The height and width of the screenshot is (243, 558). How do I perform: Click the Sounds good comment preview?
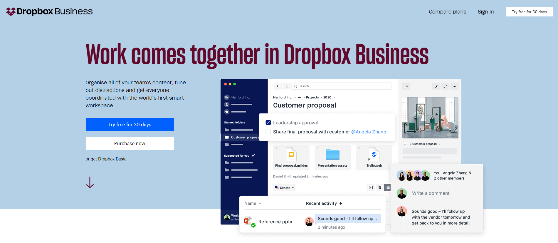(x=348, y=219)
